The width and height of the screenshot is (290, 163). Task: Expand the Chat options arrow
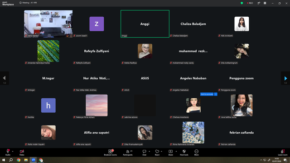149,151
